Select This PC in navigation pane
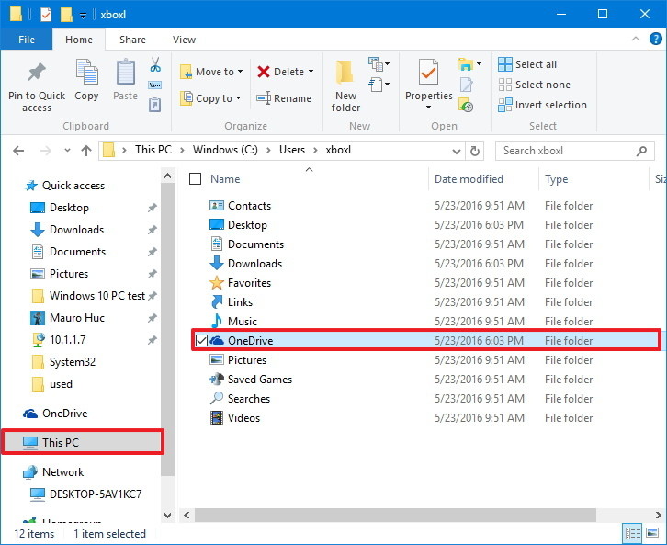 pos(83,442)
